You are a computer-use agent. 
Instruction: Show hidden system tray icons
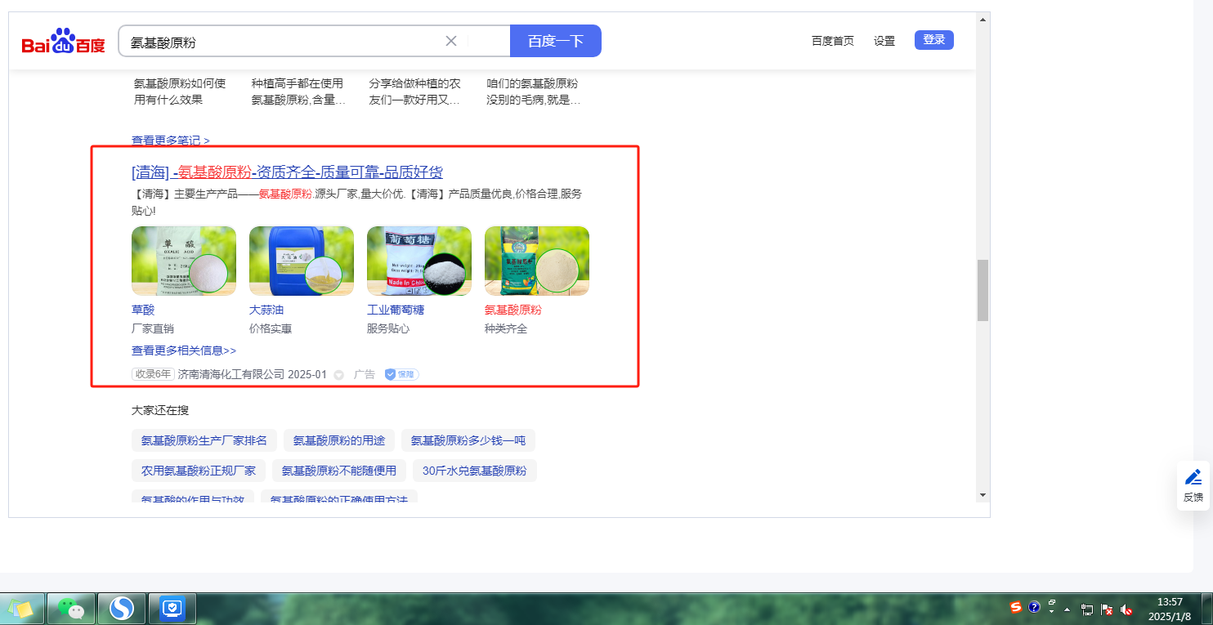(x=1068, y=609)
